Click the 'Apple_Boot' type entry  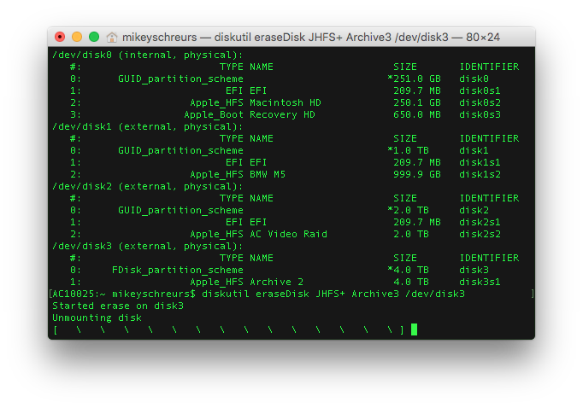[x=214, y=114]
